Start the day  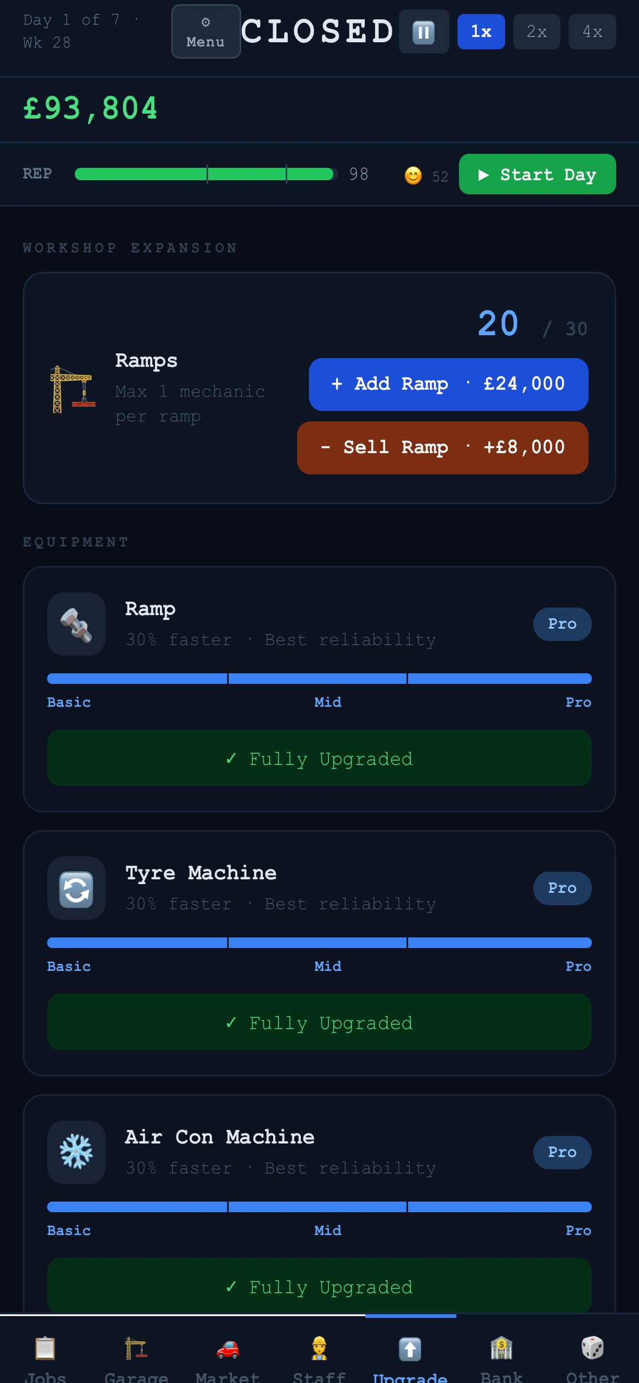(537, 174)
